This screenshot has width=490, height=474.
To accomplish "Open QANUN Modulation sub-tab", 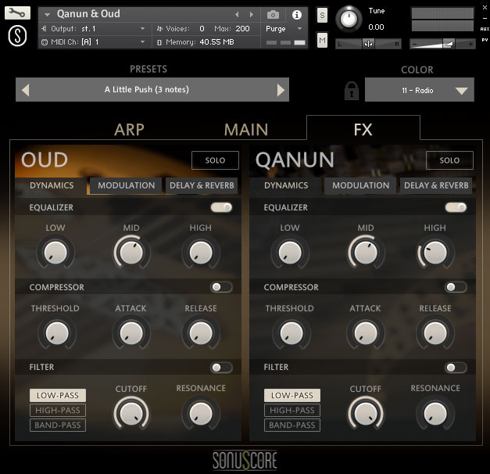I will [x=360, y=185].
